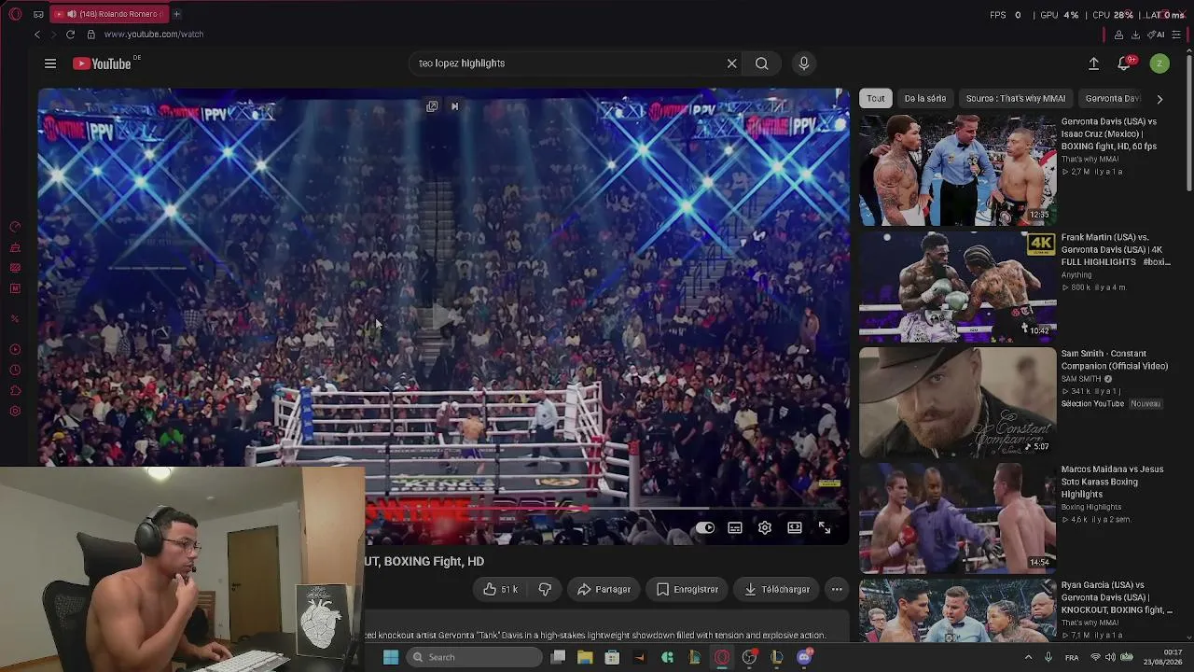Screen dimensions: 1194x672
Task: Switch the FRA keyboard language indicator
Action: pos(1072,657)
